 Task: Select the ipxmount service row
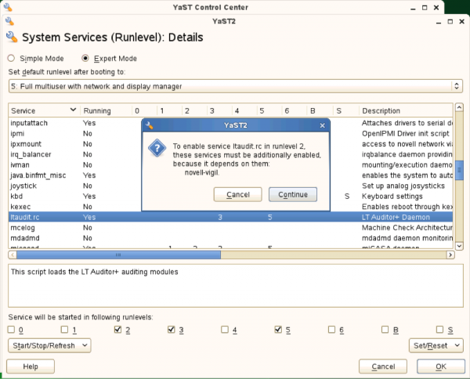(x=230, y=144)
